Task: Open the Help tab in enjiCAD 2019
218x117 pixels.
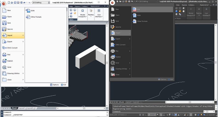Action: click(71, 6)
